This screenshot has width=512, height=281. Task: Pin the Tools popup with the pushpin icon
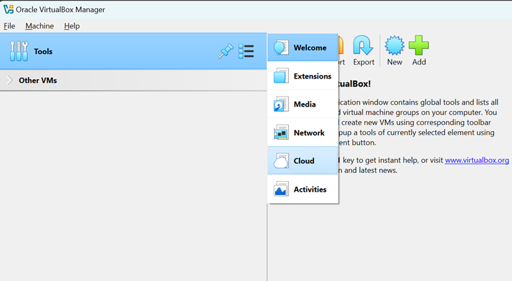point(226,51)
